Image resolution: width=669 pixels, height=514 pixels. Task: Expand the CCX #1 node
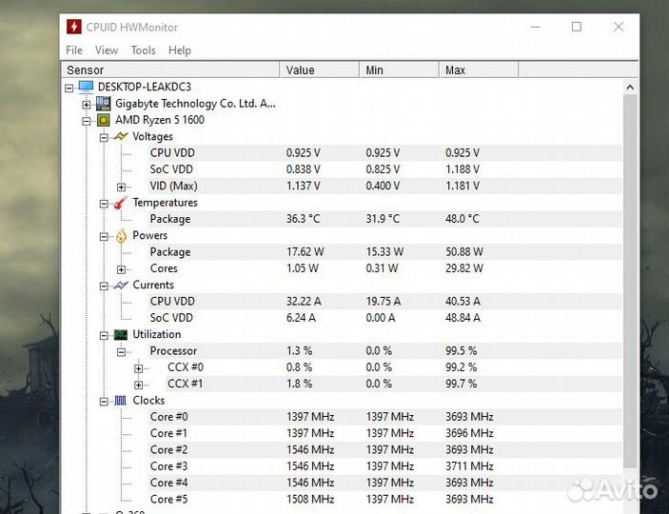(x=138, y=385)
